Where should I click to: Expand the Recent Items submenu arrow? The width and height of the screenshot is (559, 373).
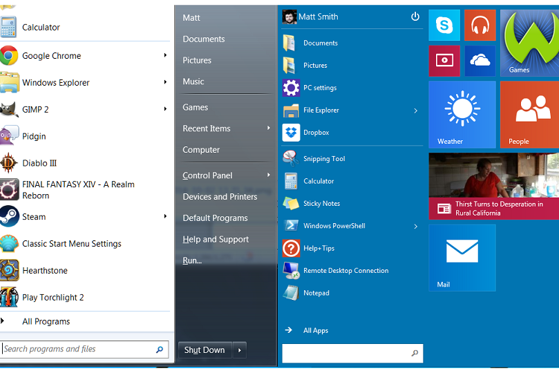(268, 128)
